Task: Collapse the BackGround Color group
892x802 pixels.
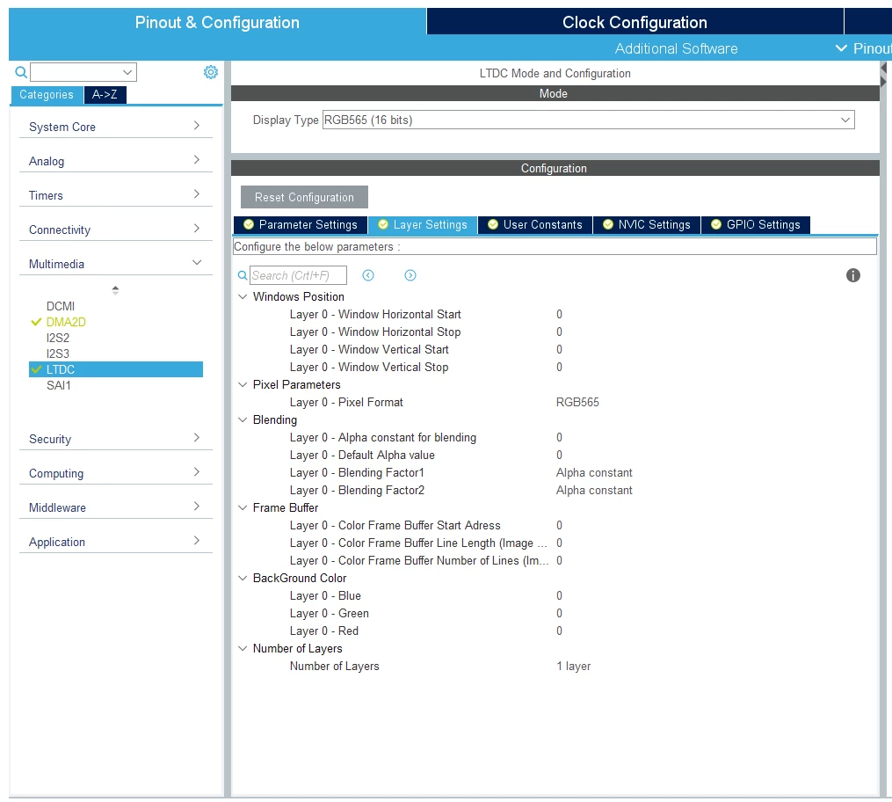Action: [243, 579]
